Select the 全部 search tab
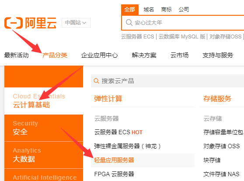This screenshot has width=244, height=181. (129, 10)
